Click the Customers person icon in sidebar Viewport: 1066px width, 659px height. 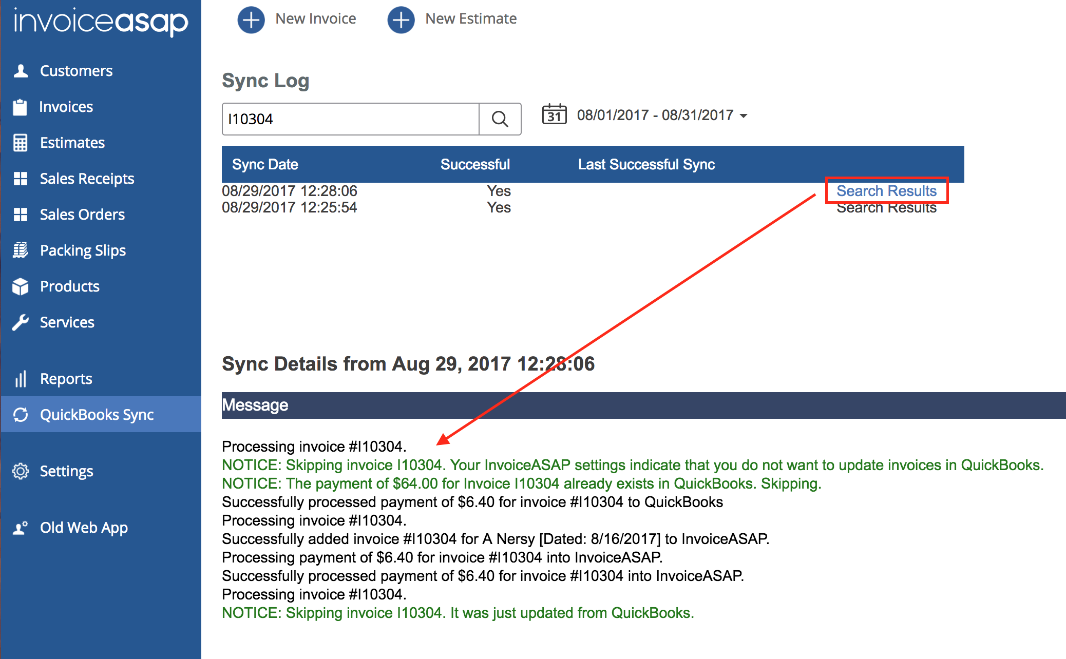pos(21,71)
